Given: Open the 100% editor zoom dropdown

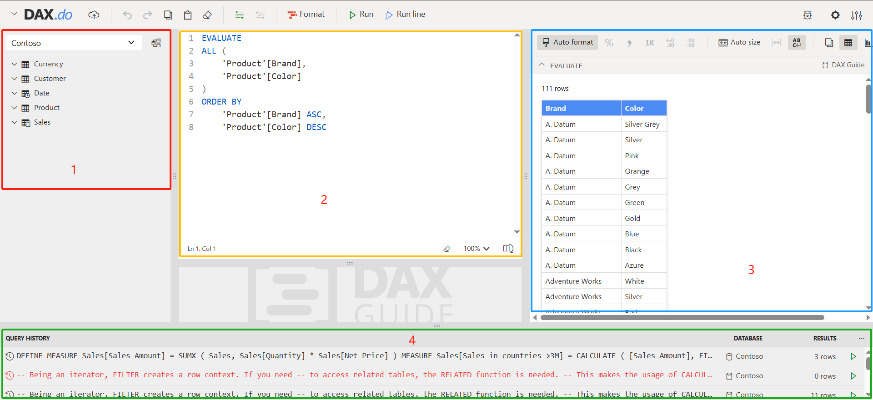Looking at the screenshot, I should point(476,249).
